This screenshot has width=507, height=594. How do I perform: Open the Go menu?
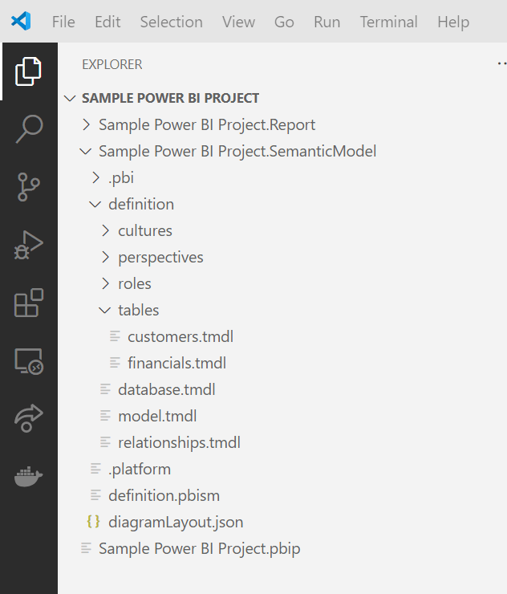coord(284,22)
